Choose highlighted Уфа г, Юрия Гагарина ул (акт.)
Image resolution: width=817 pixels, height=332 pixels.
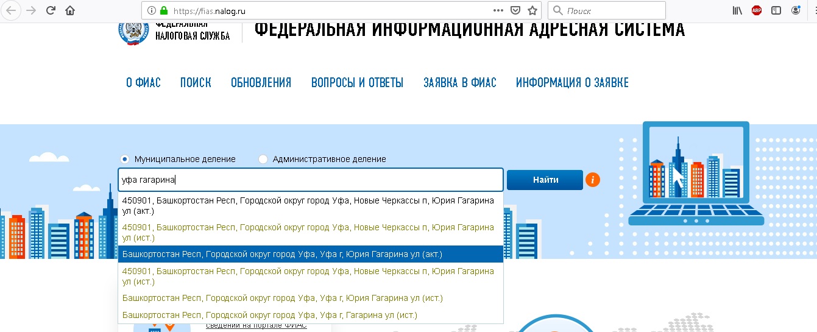pos(311,254)
